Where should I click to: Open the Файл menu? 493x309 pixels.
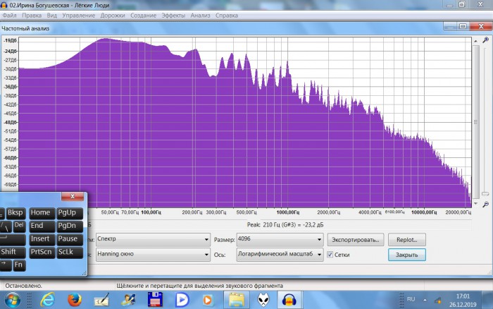pyautogui.click(x=9, y=16)
